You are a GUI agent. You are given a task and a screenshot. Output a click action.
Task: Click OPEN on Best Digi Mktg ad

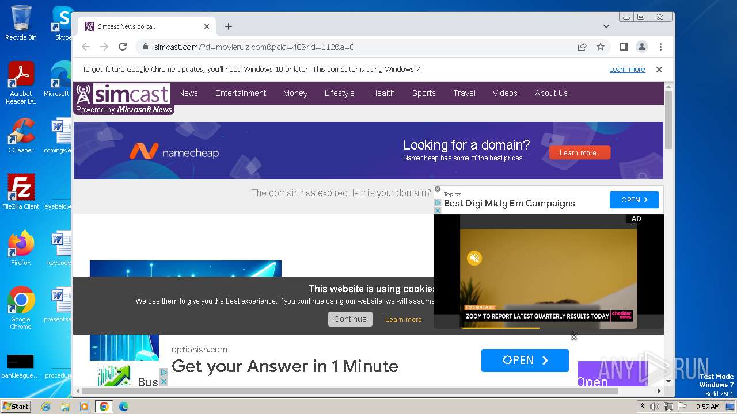(x=634, y=200)
